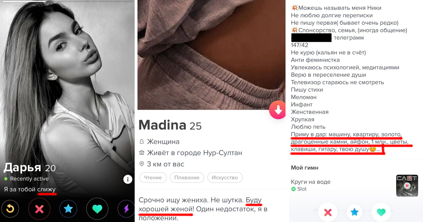Viewport: 423px width, 222px height.
Task: Tap blue star Super Like on right profile
Action: 355,212
